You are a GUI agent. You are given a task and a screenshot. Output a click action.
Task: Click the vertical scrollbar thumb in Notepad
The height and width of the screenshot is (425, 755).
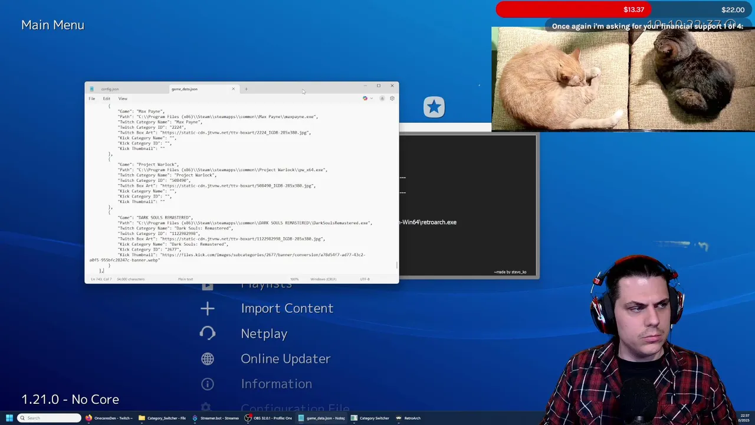pos(397,265)
